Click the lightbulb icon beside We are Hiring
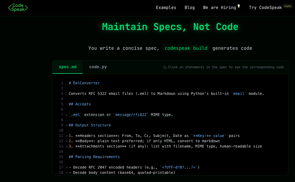Screen dimensions: 295x182 [239, 6]
